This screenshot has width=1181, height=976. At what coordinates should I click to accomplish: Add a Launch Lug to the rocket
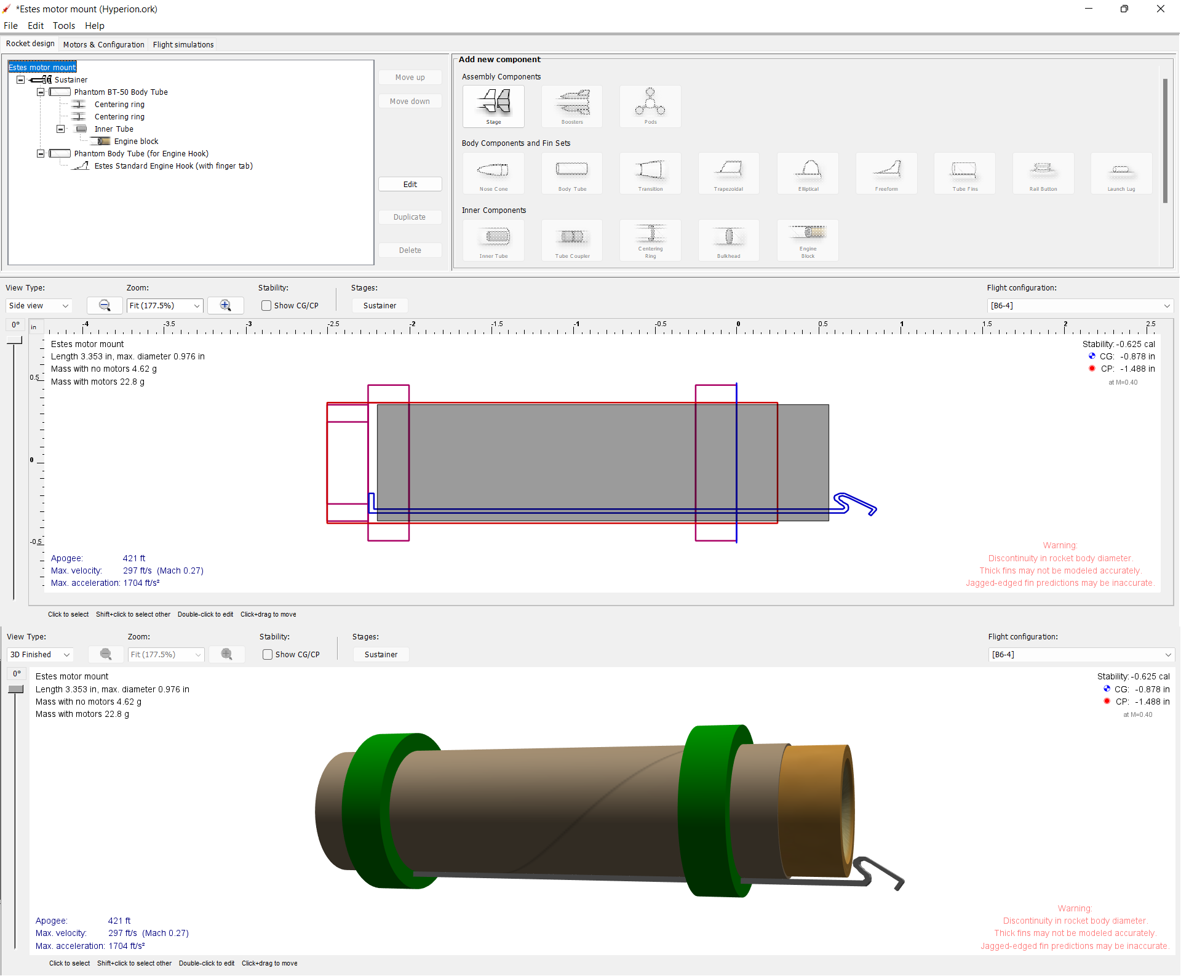[1121, 173]
